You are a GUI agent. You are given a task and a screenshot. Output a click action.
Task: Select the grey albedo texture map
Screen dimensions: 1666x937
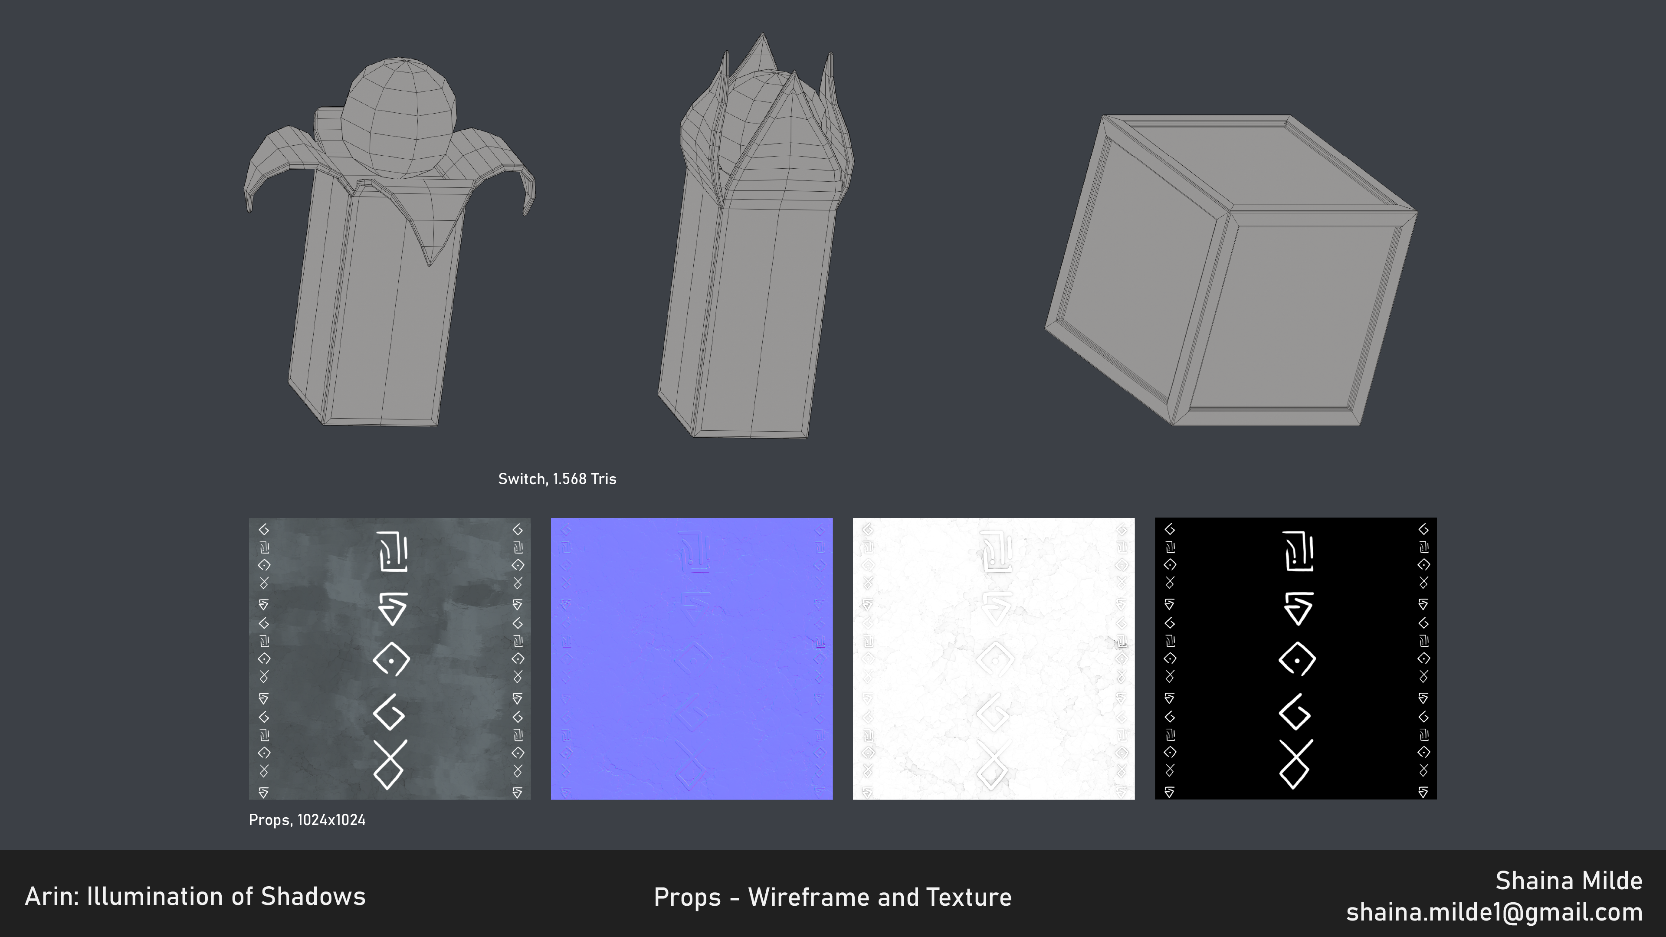click(390, 659)
